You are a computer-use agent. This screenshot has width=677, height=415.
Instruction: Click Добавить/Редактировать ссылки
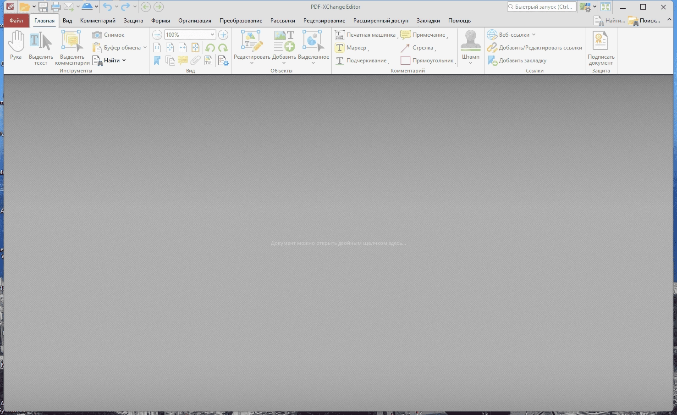(x=534, y=48)
